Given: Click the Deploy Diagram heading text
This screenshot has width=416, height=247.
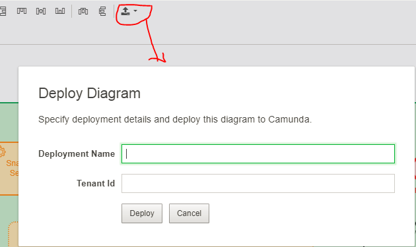Looking at the screenshot, I should click(x=89, y=94).
